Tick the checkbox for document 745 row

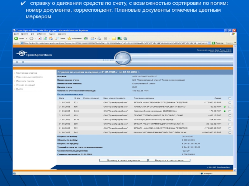[230, 132]
